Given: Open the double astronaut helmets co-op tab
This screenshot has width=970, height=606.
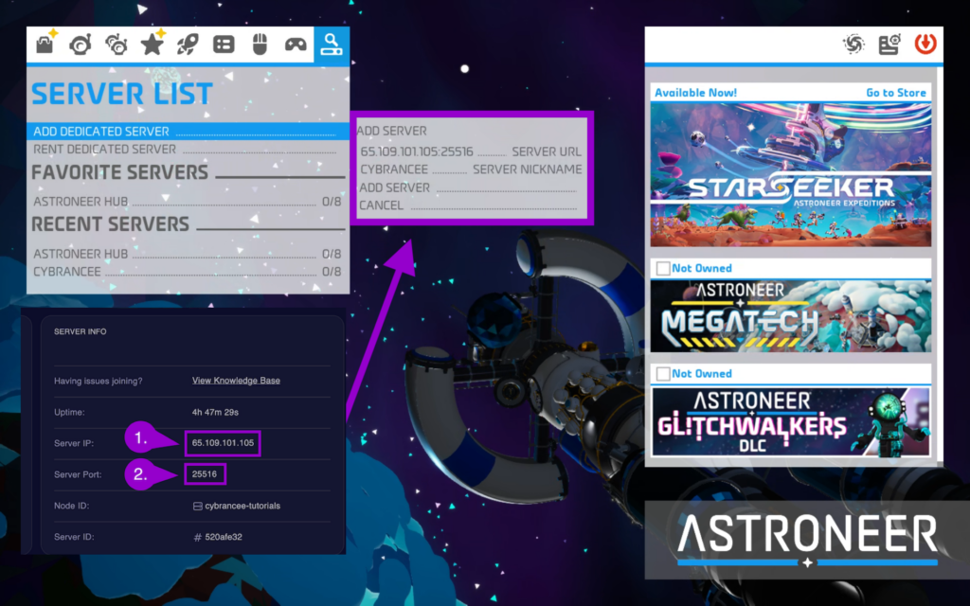Looking at the screenshot, I should coord(116,45).
